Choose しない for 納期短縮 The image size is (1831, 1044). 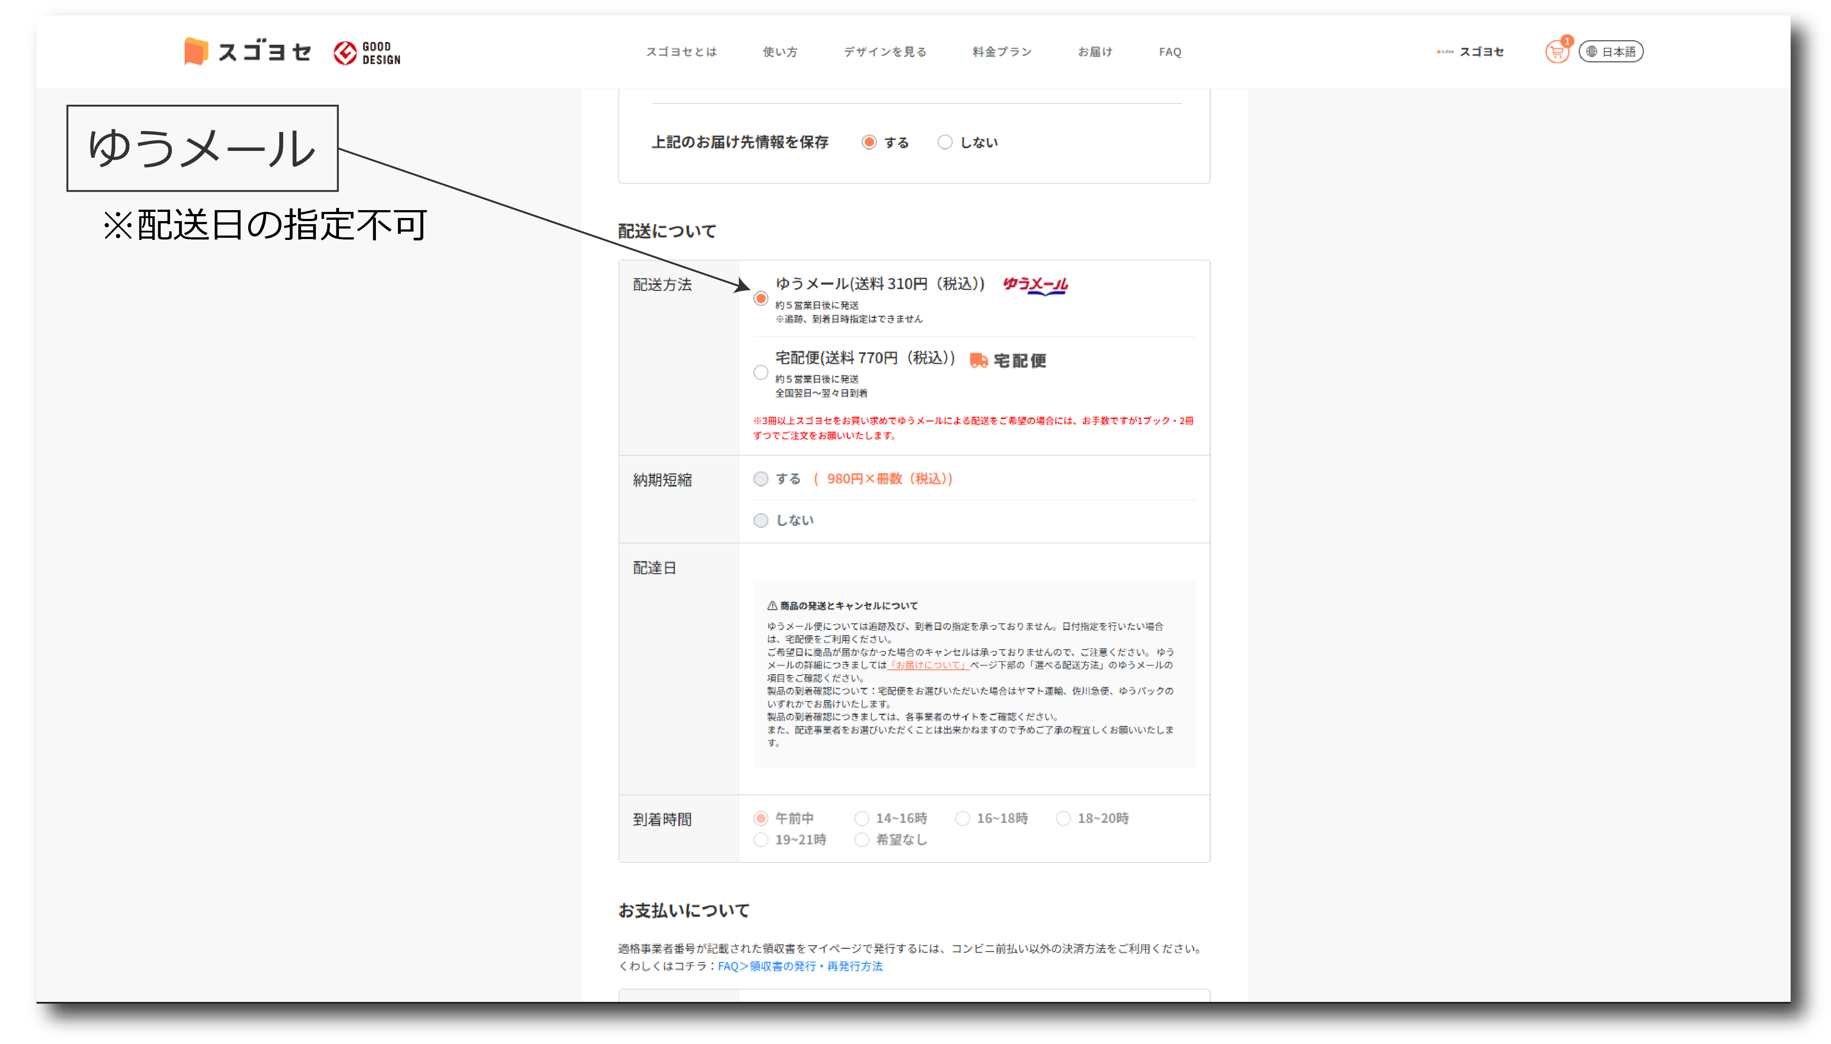pyautogui.click(x=760, y=521)
